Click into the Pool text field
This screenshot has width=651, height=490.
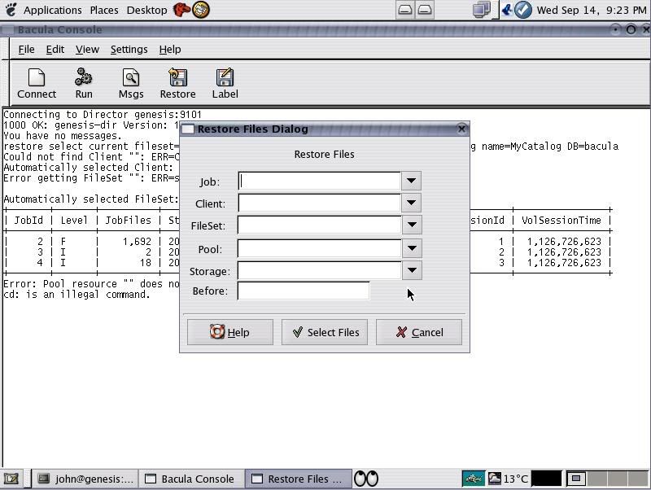tap(319, 248)
